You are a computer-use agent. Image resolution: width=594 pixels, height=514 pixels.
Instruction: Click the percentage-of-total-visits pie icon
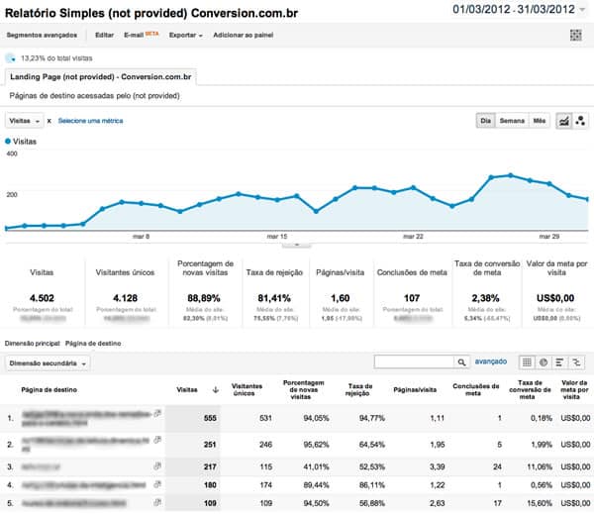(10, 58)
